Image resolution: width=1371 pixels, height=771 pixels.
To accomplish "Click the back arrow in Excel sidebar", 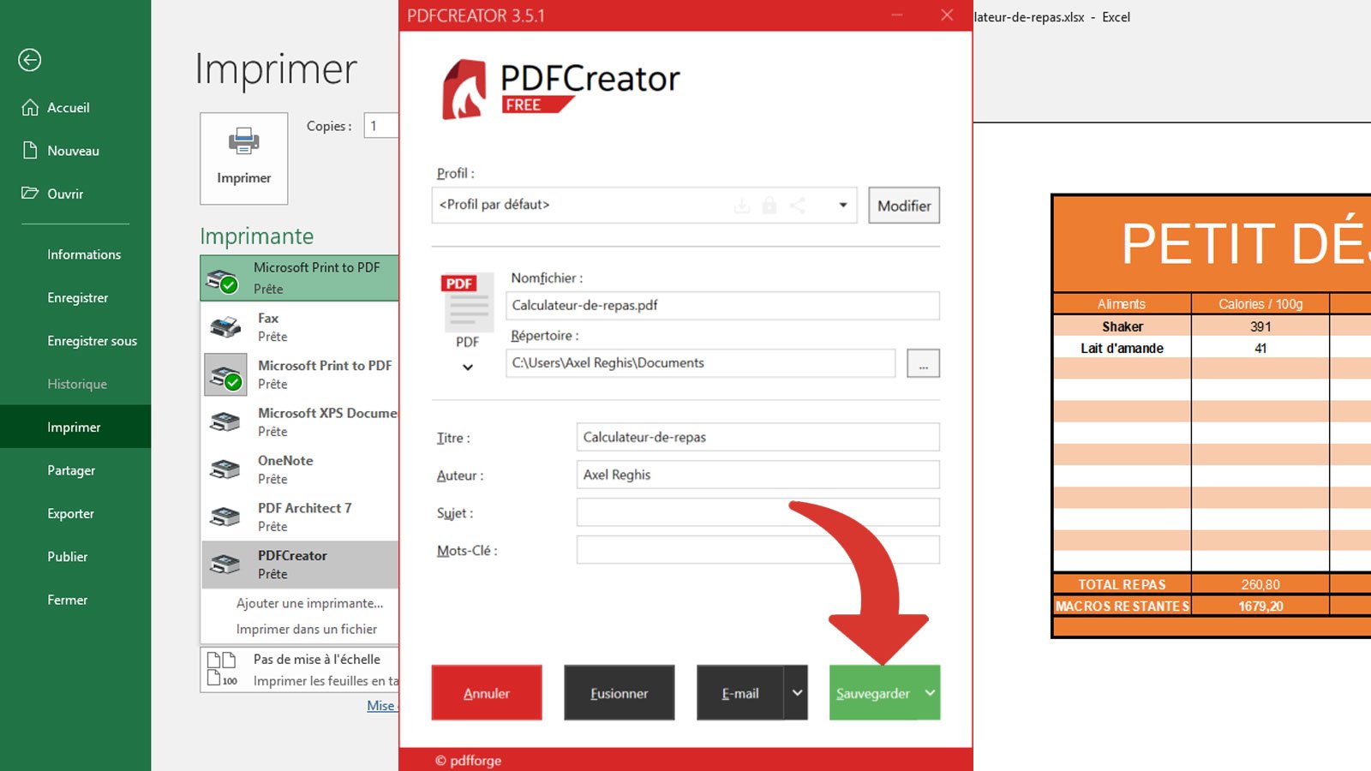I will 30,60.
